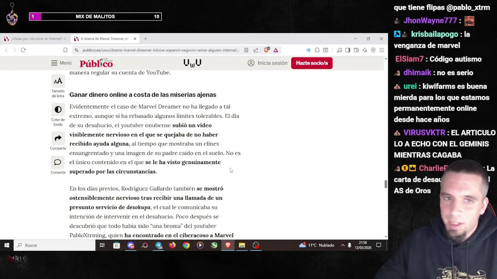
Task: Click the publico.es URL address field
Action: [x=161, y=50]
